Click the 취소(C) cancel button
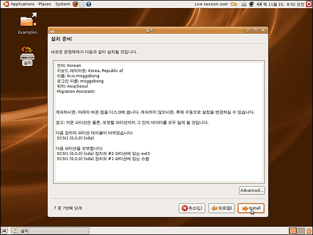Viewport: 313px width, 235px height. point(192,208)
